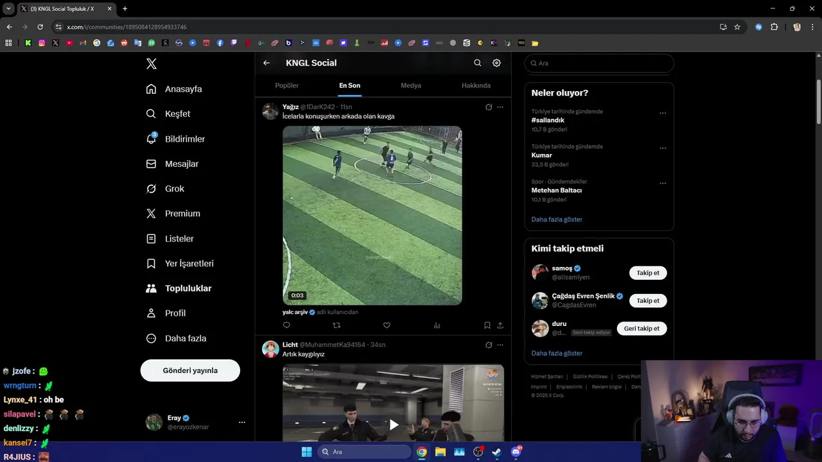
Task: Like Yağız's post
Action: 387,325
